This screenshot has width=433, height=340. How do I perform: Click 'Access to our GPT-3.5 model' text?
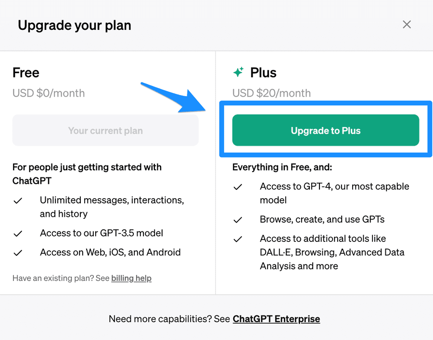tap(102, 233)
